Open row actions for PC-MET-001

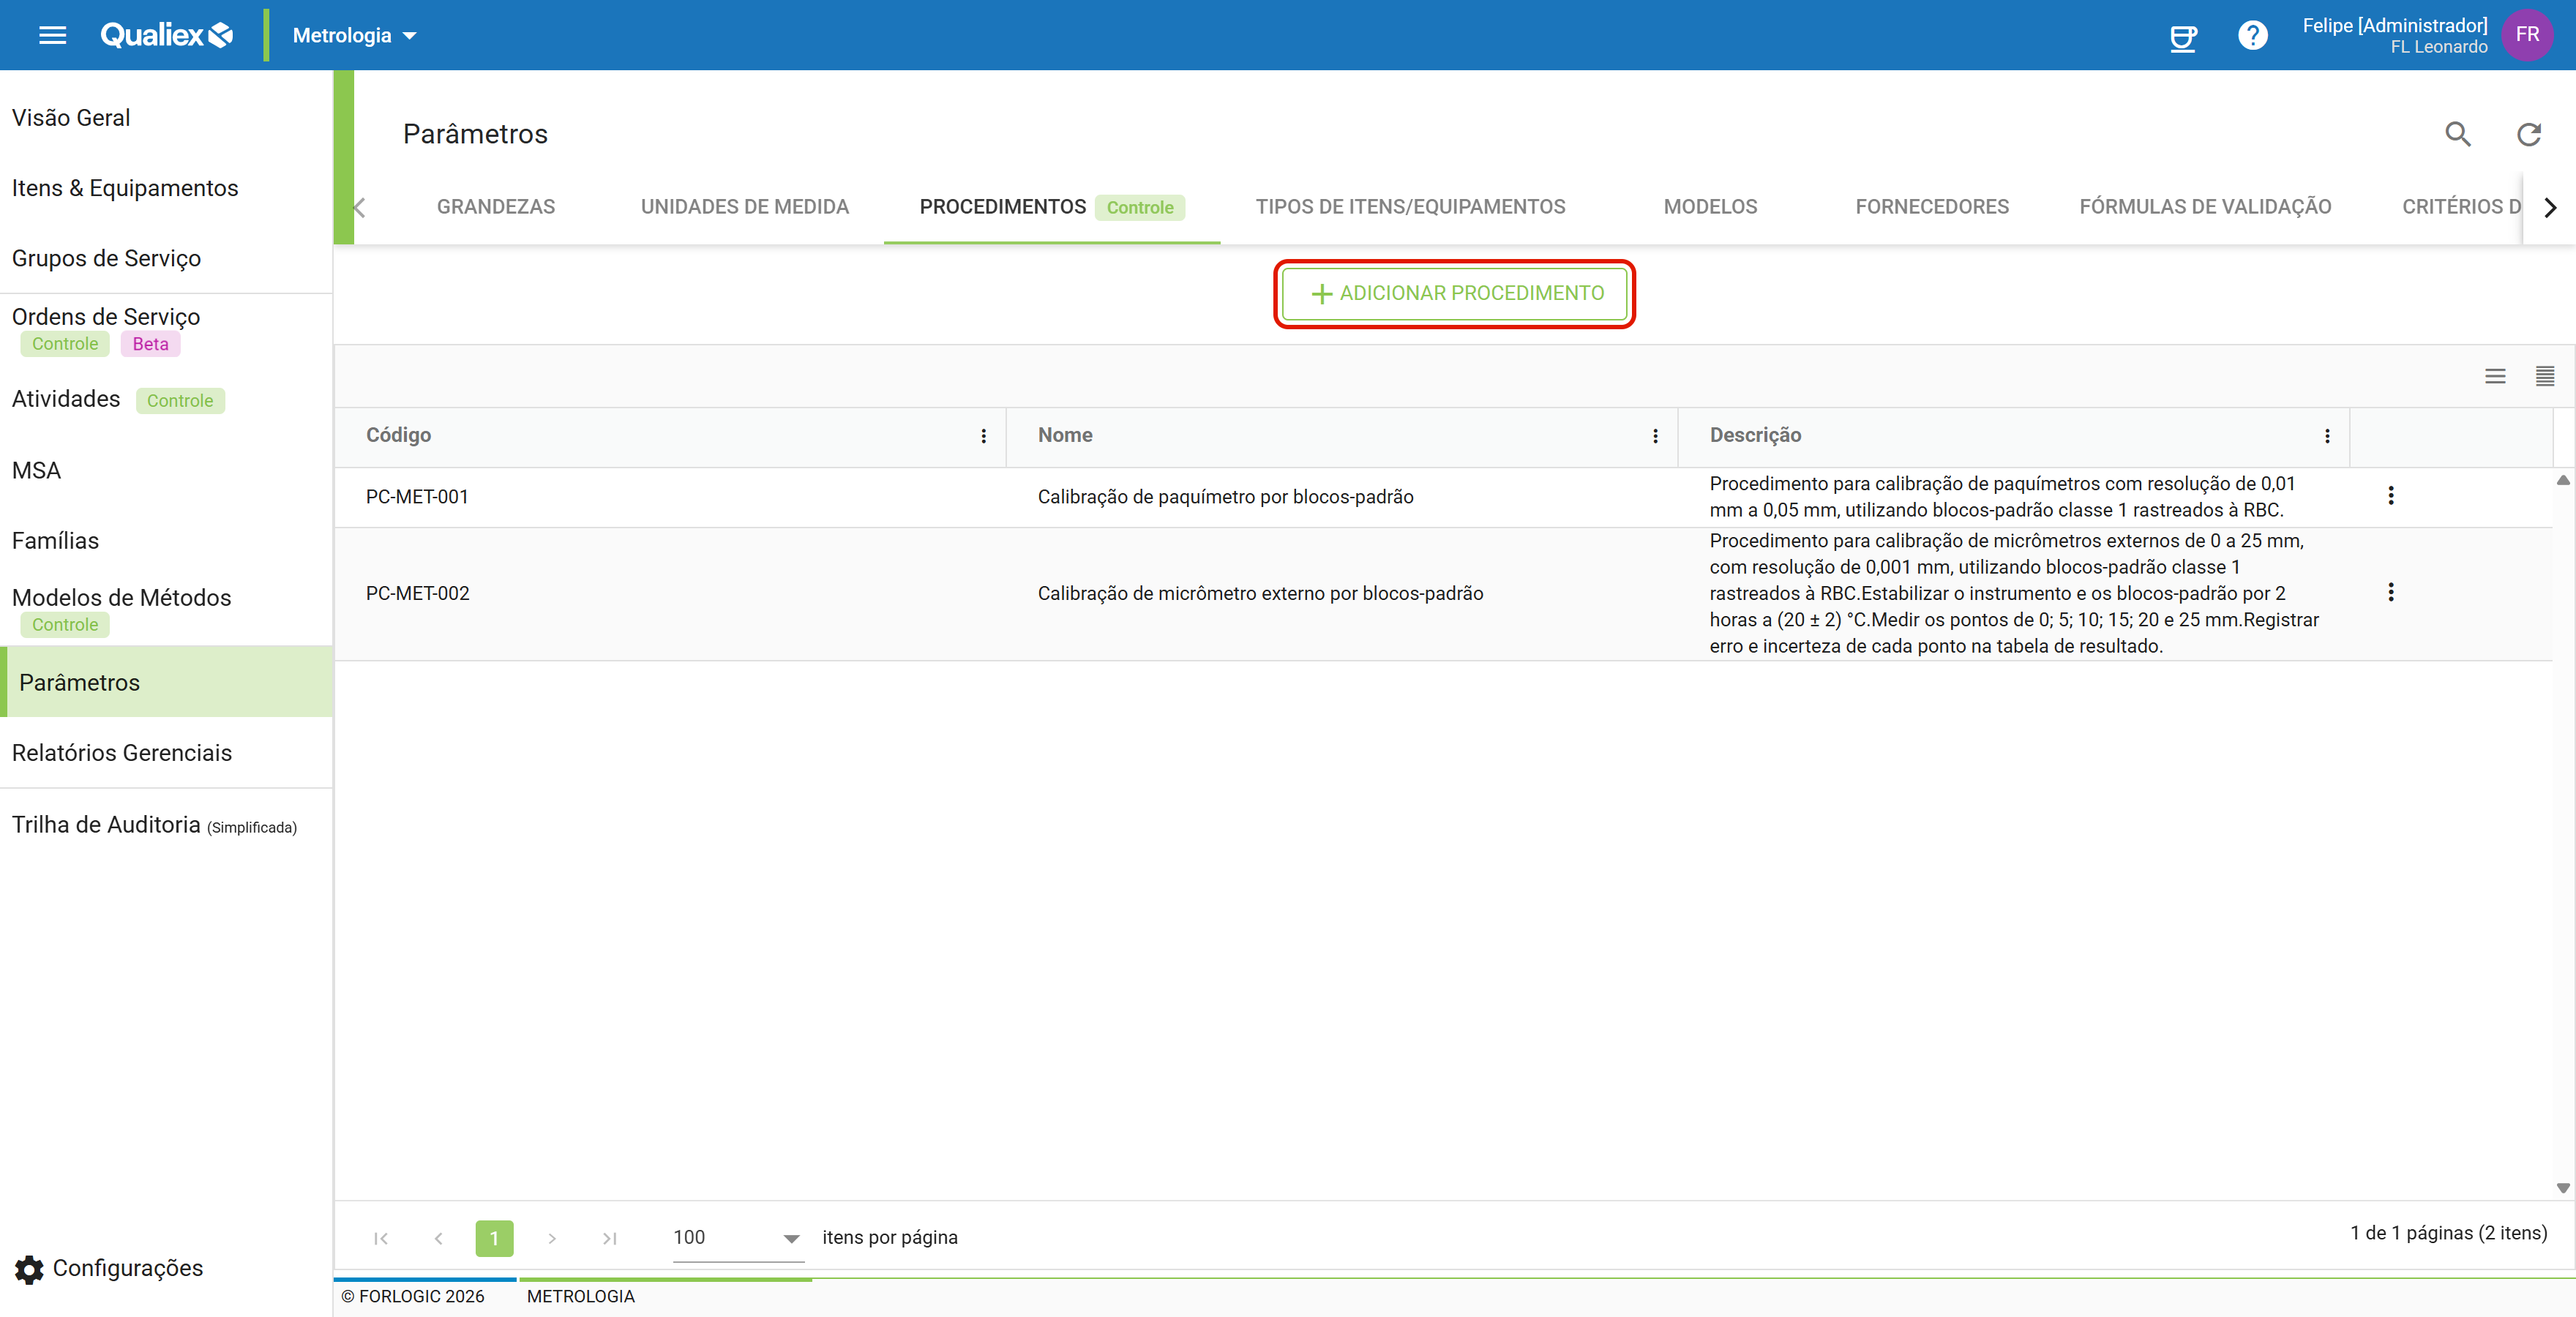[2390, 496]
